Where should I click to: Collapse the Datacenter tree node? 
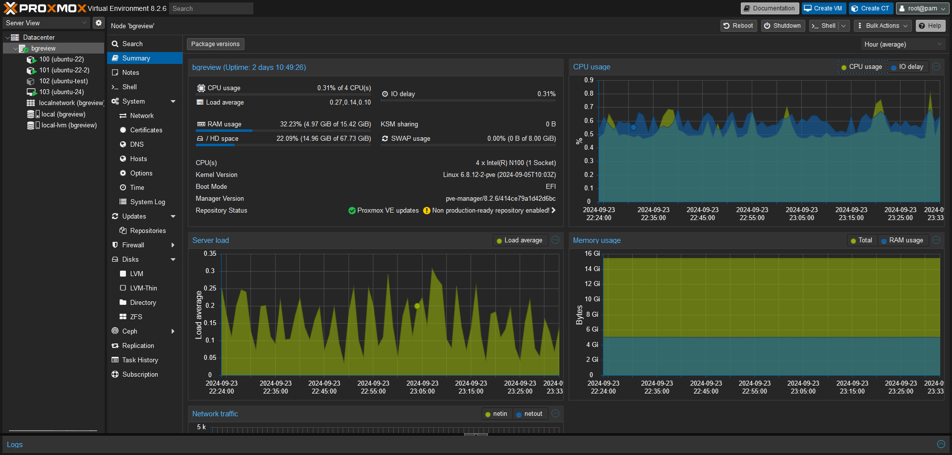coord(7,38)
